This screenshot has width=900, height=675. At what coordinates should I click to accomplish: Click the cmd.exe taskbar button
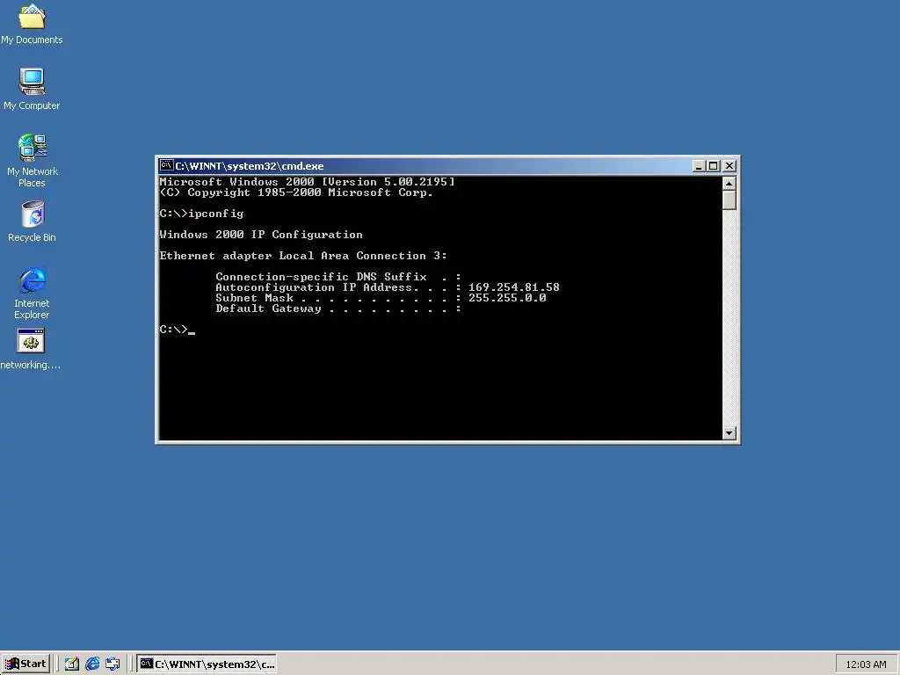(207, 664)
